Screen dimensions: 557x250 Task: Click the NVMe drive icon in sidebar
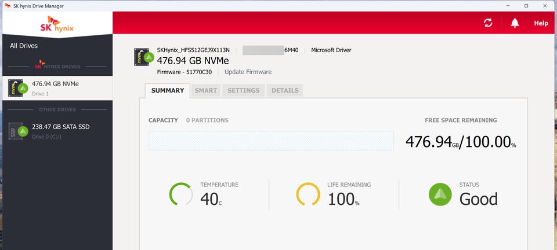coord(18,88)
